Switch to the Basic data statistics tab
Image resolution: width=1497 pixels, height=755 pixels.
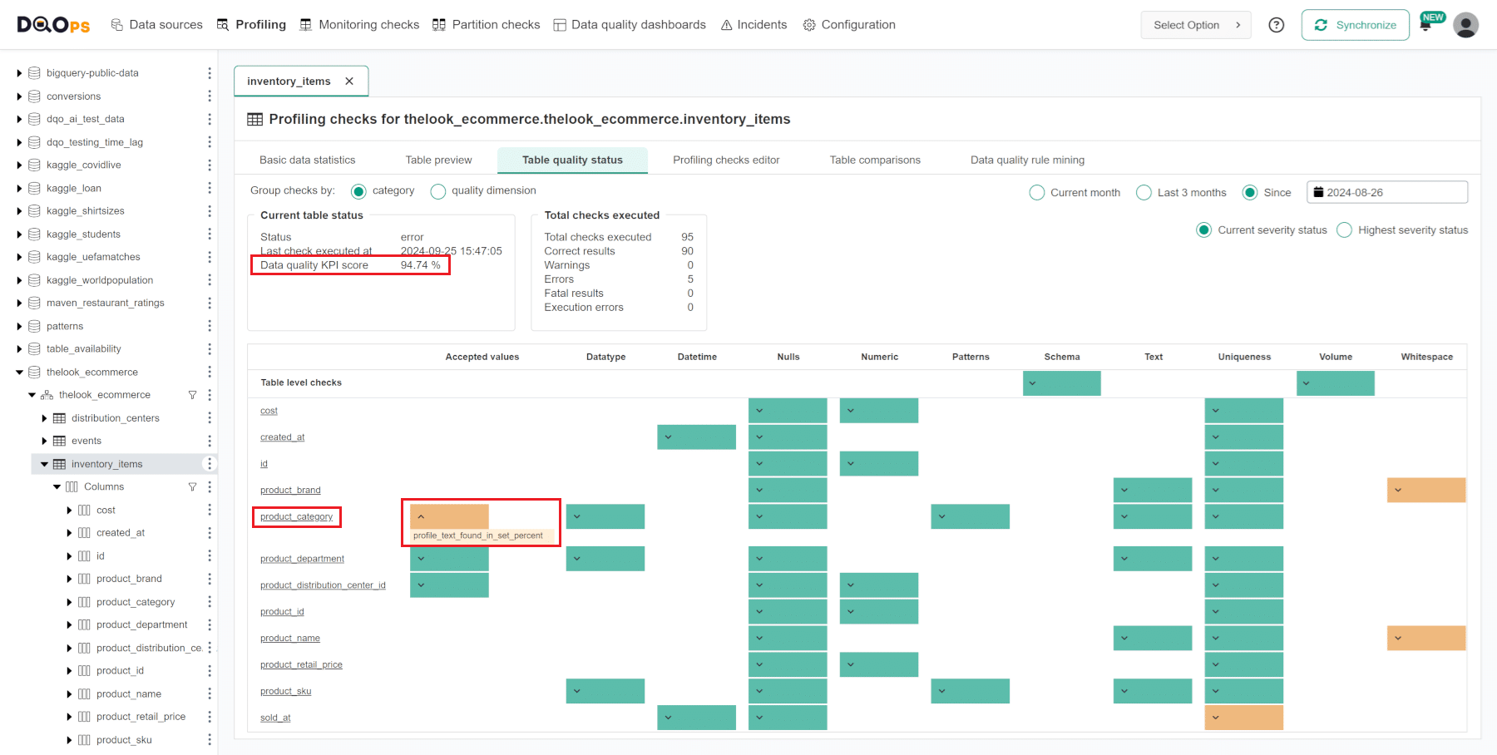(308, 160)
